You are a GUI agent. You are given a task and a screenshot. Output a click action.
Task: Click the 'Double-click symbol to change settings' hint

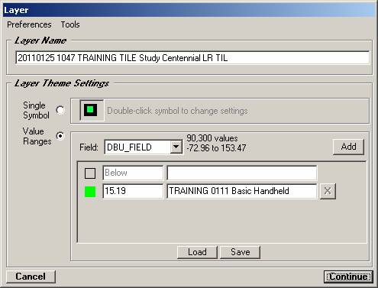point(177,111)
